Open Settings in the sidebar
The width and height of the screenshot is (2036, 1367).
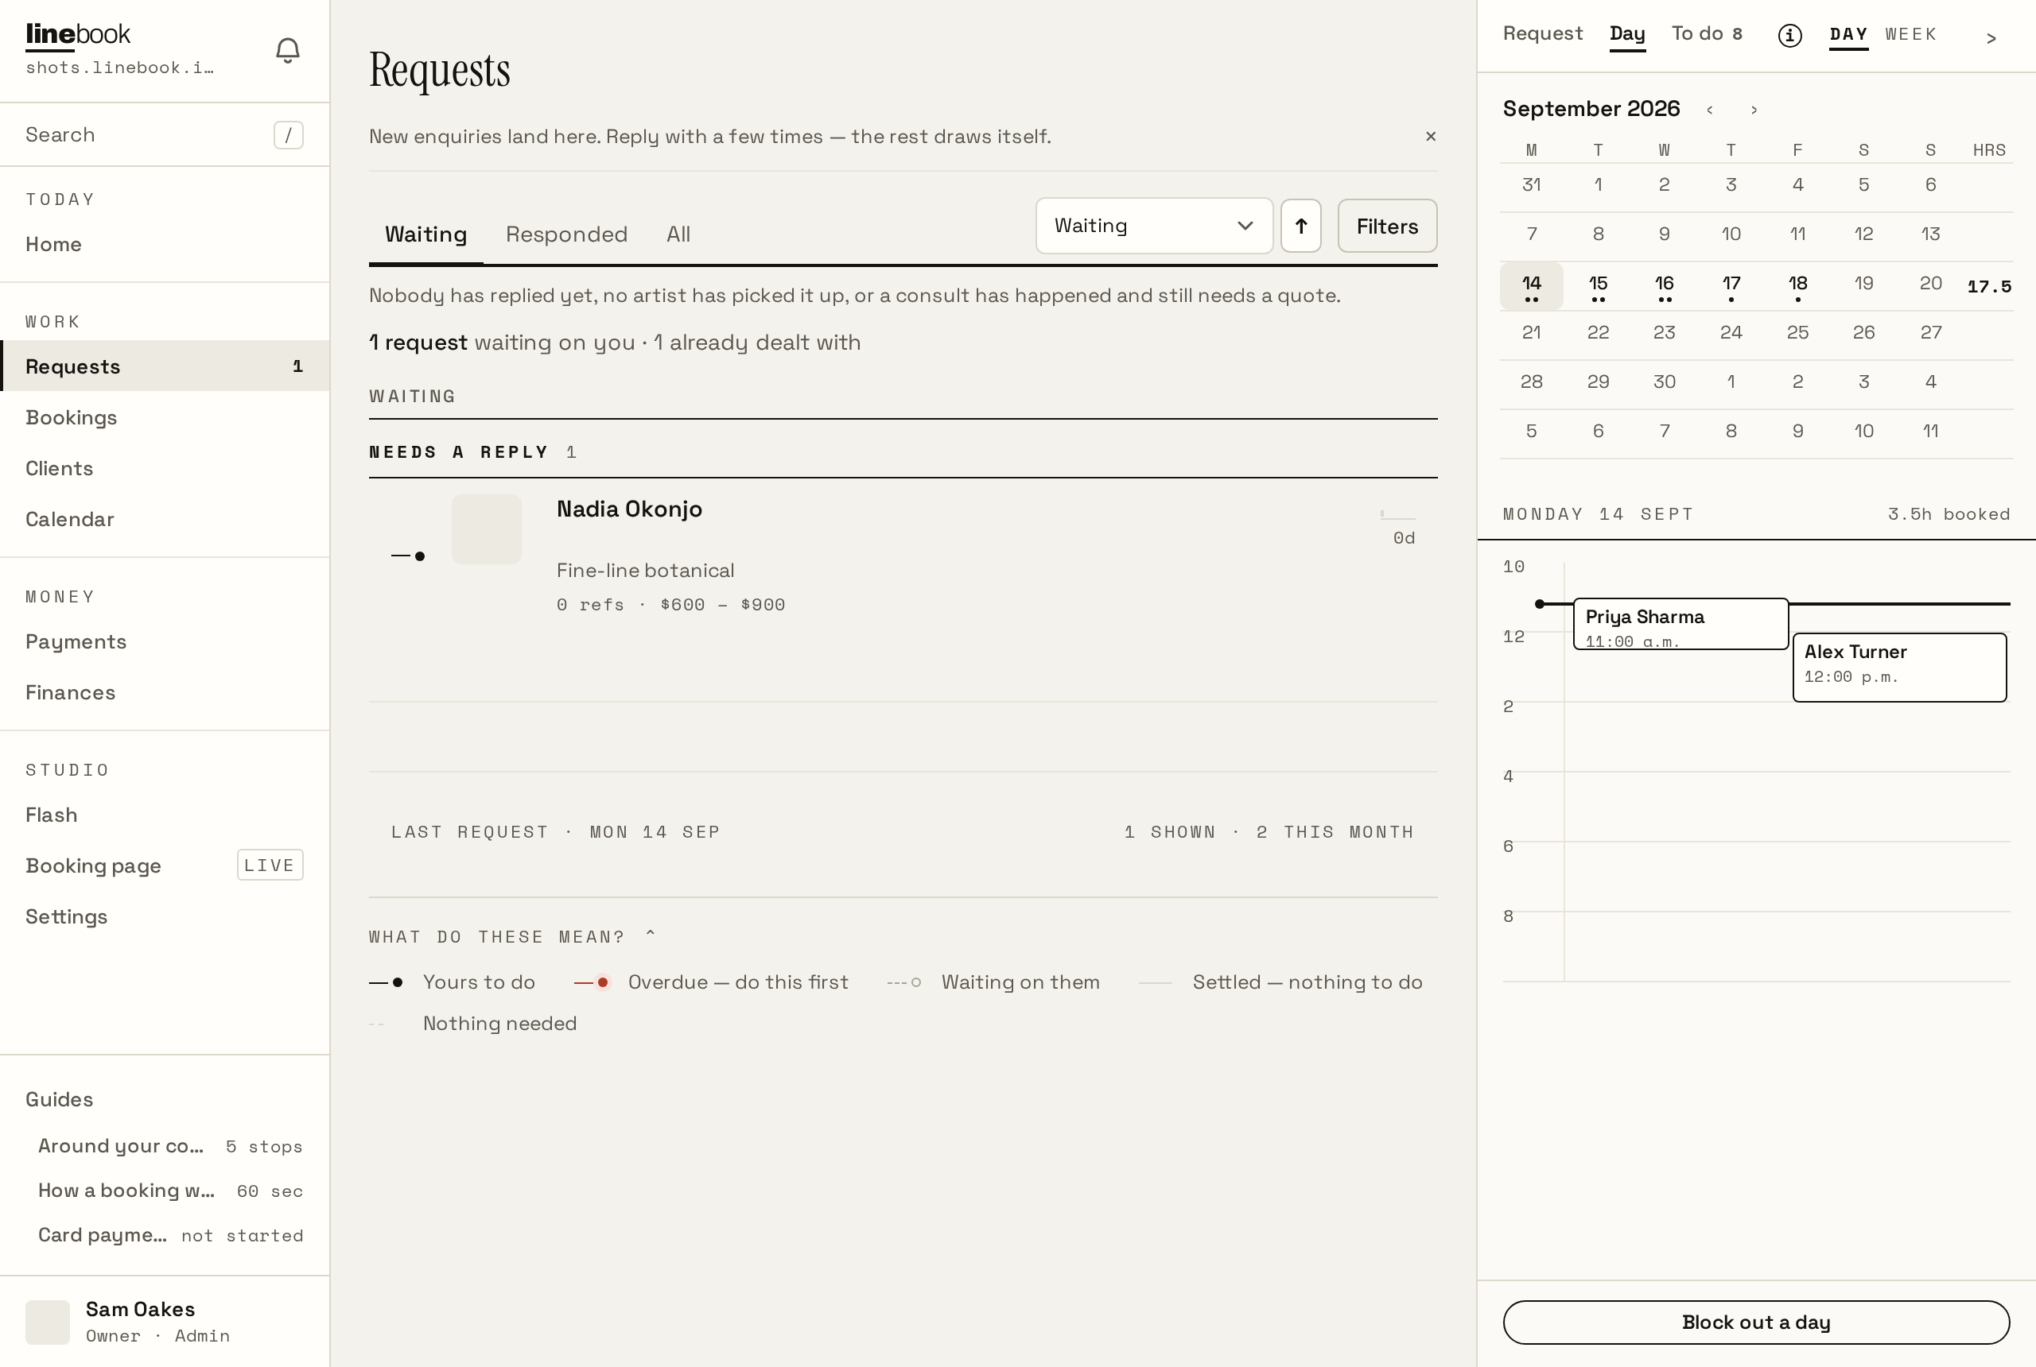pos(165,916)
